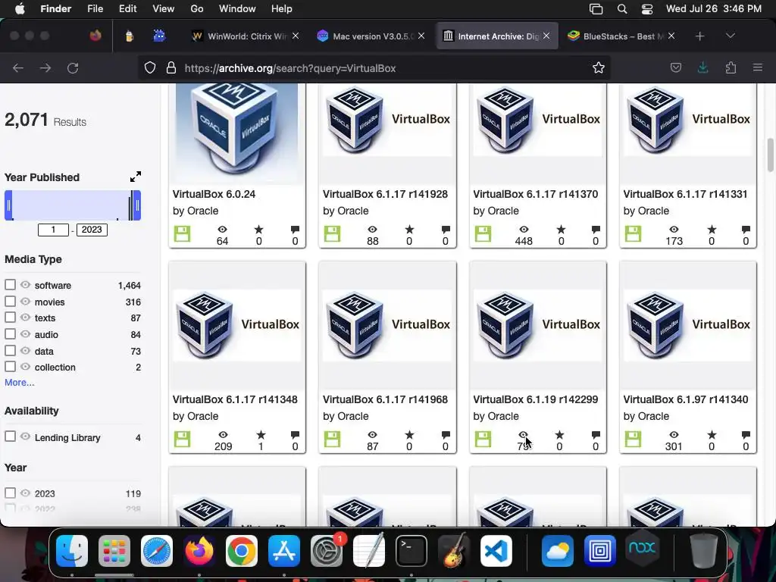This screenshot has width=776, height=582.
Task: Click the right handle of year range slider
Action: click(x=137, y=205)
